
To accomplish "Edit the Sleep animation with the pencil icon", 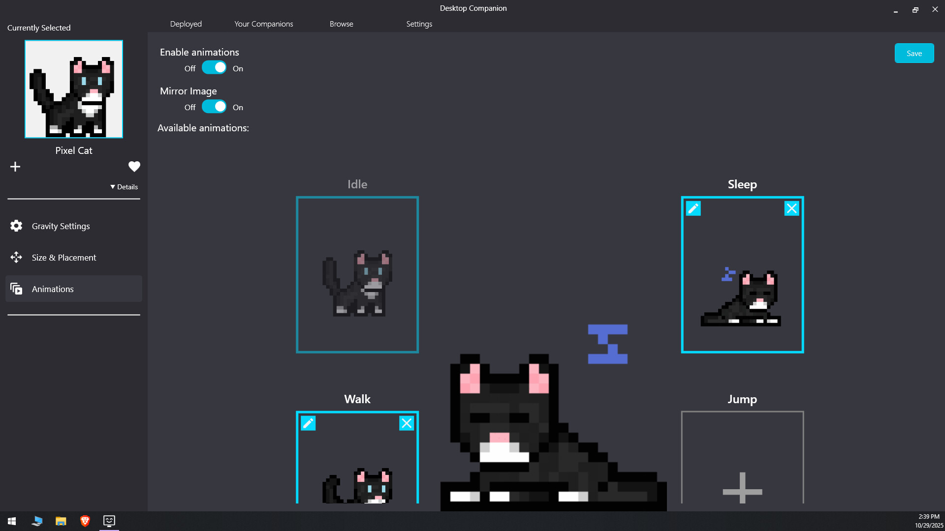I will [x=693, y=208].
